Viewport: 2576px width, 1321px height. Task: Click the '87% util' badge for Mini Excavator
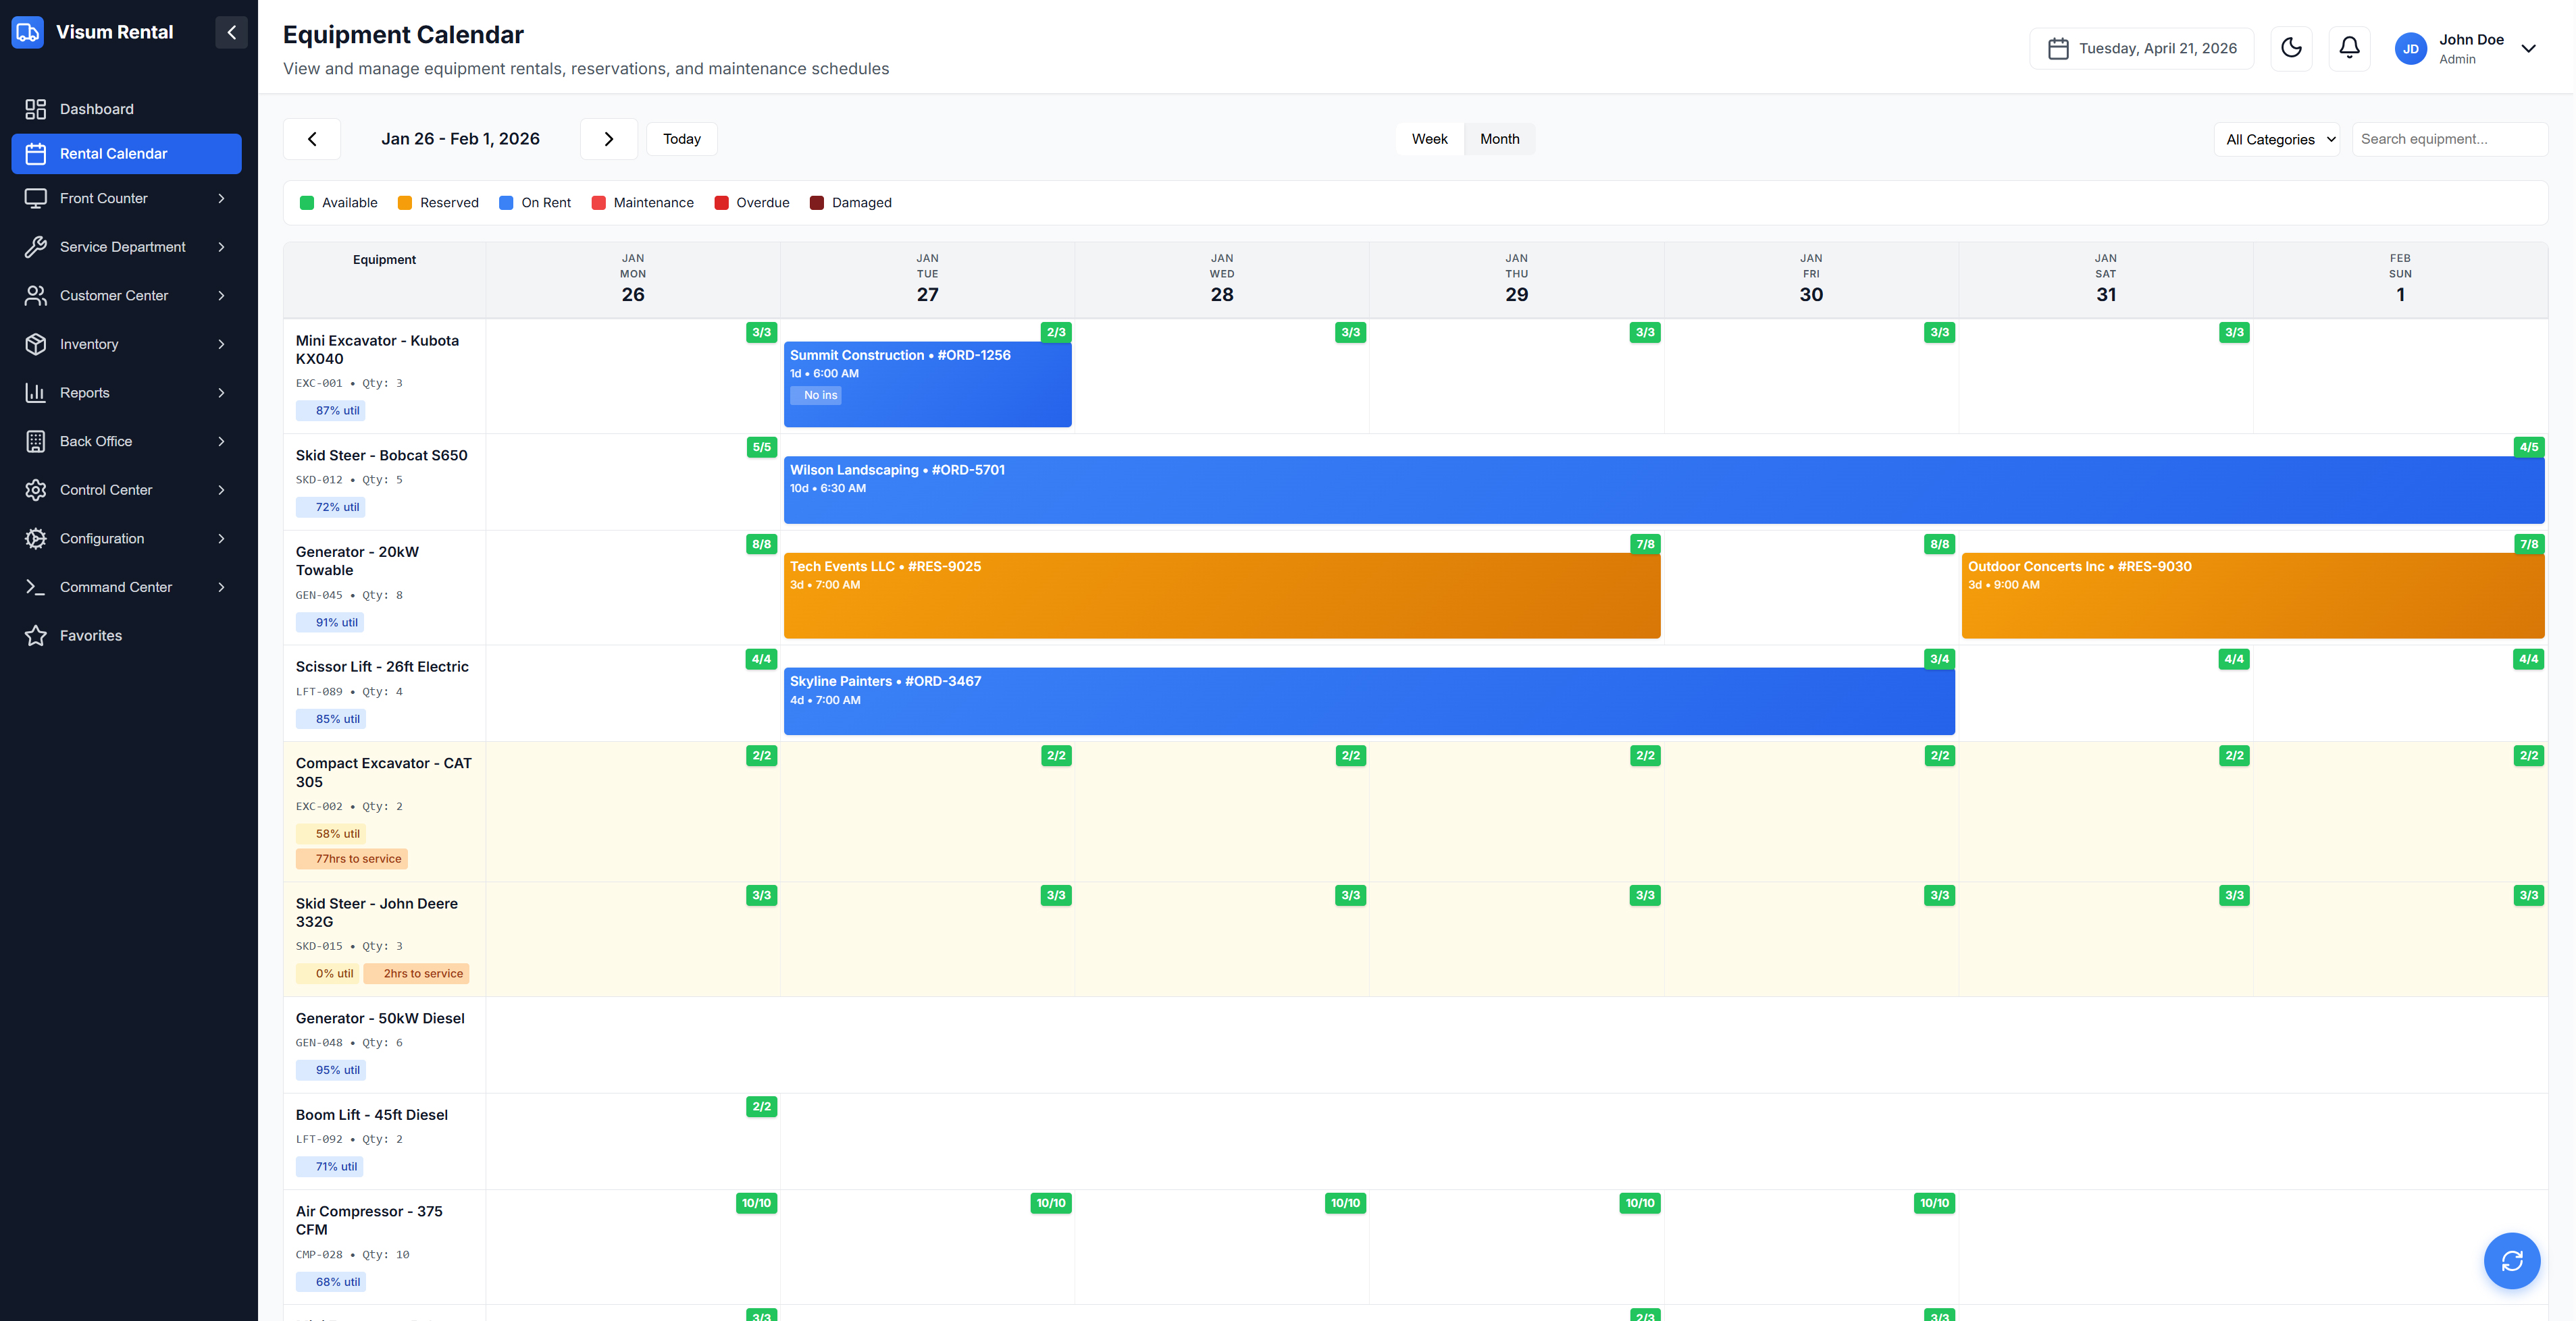pos(331,410)
